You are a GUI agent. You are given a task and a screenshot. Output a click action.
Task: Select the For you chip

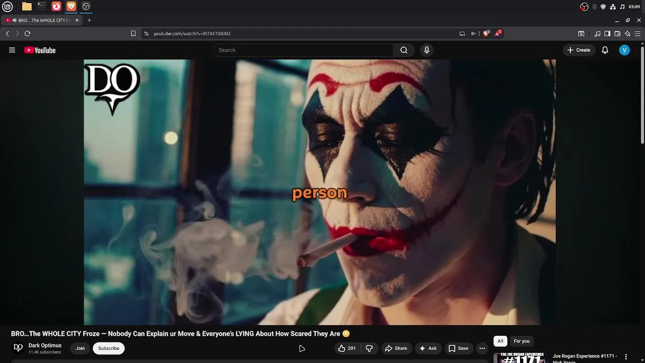522,341
